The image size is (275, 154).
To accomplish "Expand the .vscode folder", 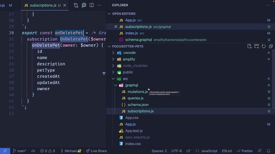I will coord(113,53).
